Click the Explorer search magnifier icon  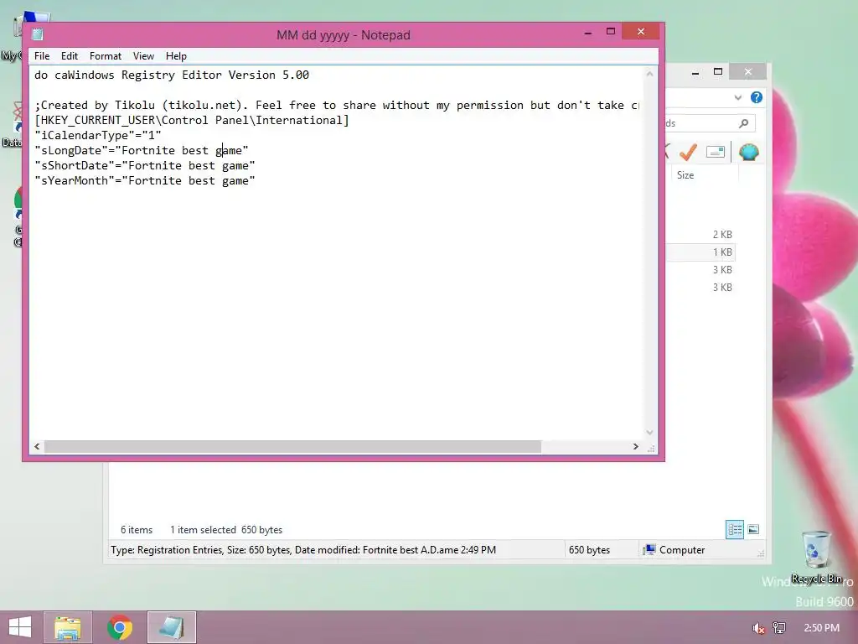pyautogui.click(x=744, y=123)
